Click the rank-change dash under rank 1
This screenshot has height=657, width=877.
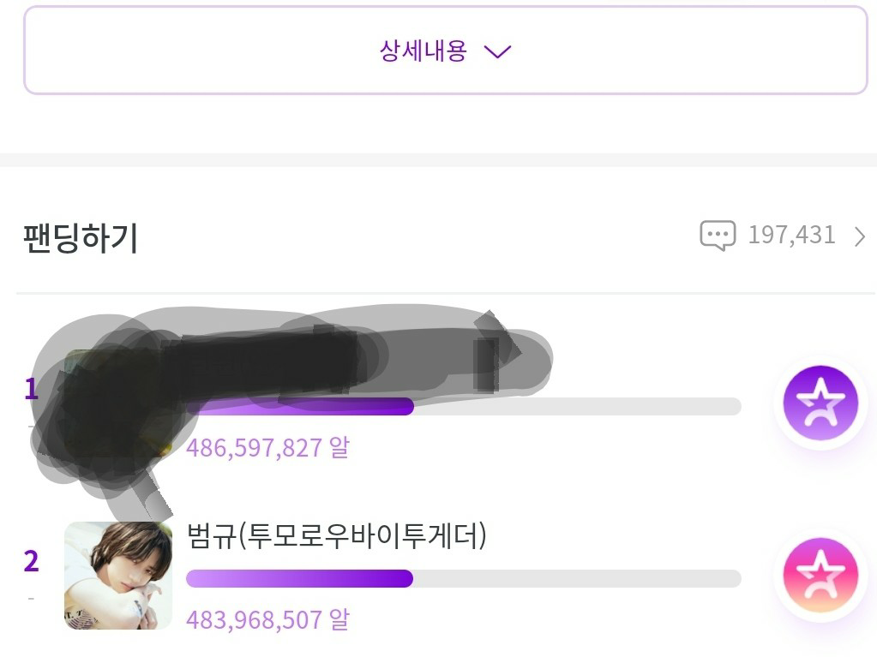pos(31,426)
